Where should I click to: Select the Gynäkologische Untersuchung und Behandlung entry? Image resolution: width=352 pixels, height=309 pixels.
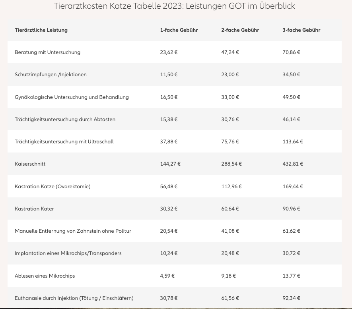pyautogui.click(x=72, y=97)
